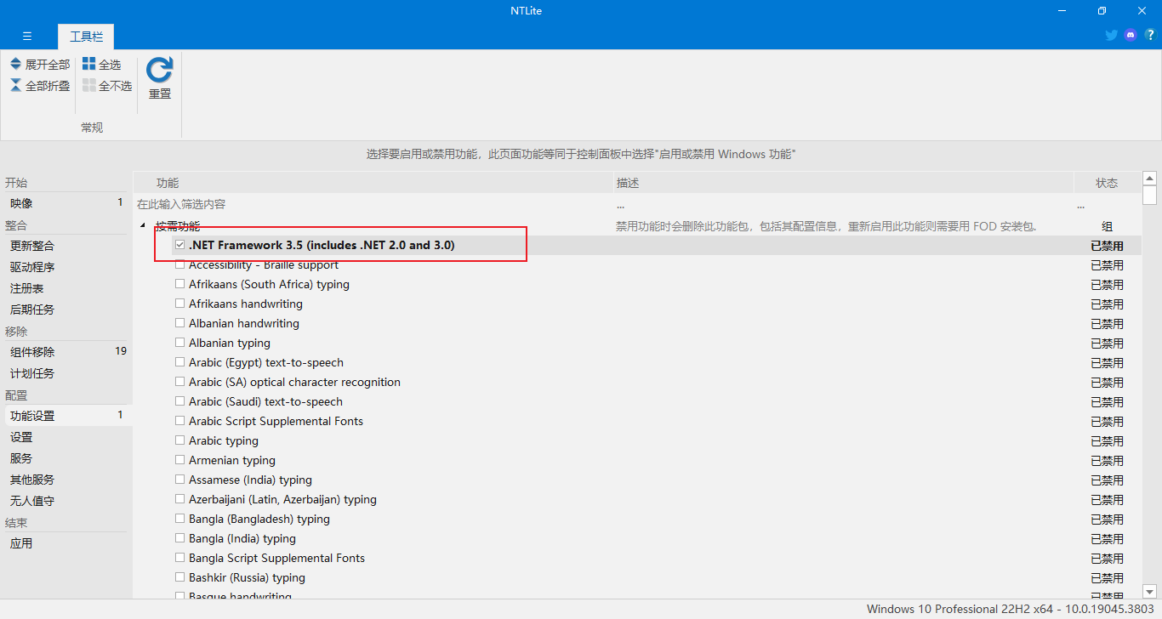Click 全选 select all
The image size is (1162, 619).
pos(102,65)
